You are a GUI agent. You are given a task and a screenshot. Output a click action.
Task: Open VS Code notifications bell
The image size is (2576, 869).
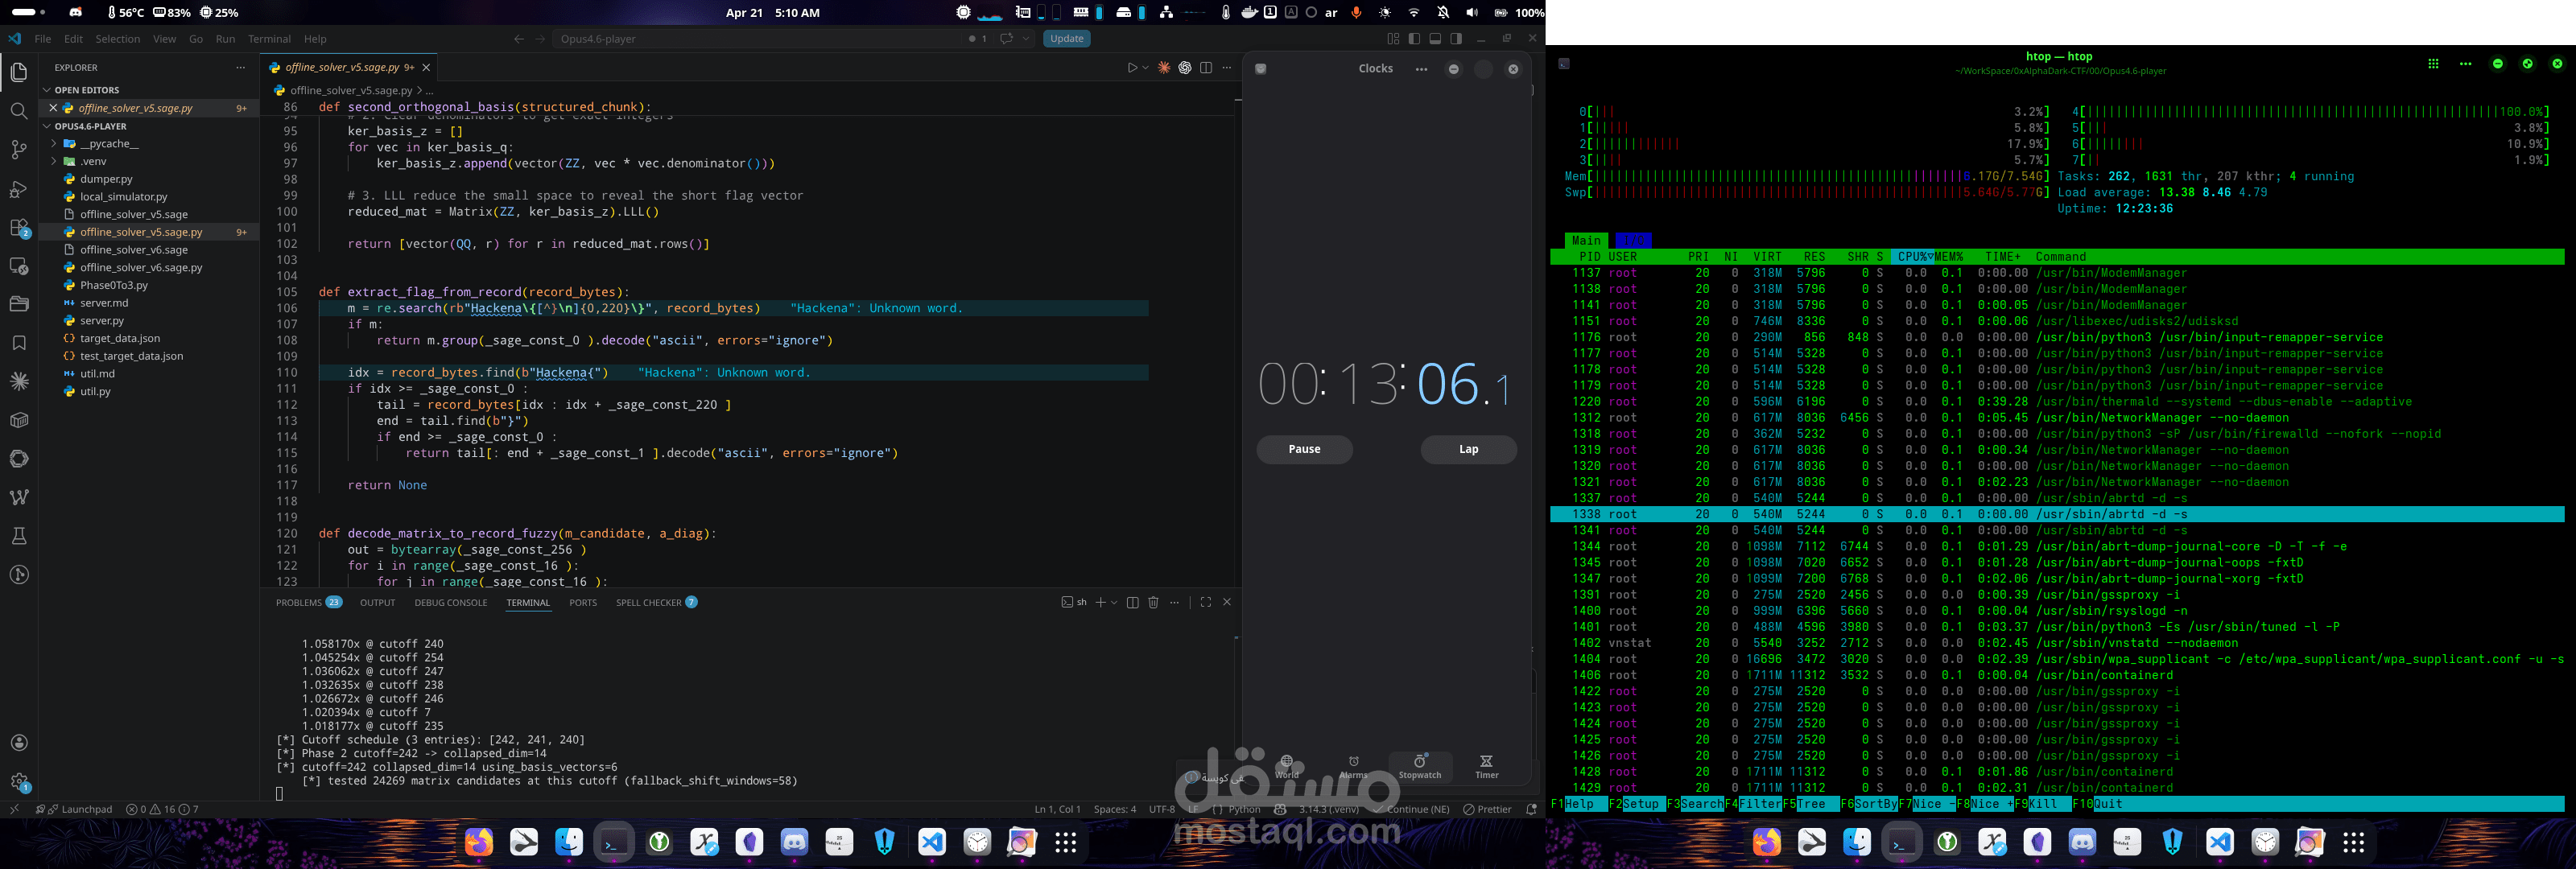point(1531,809)
